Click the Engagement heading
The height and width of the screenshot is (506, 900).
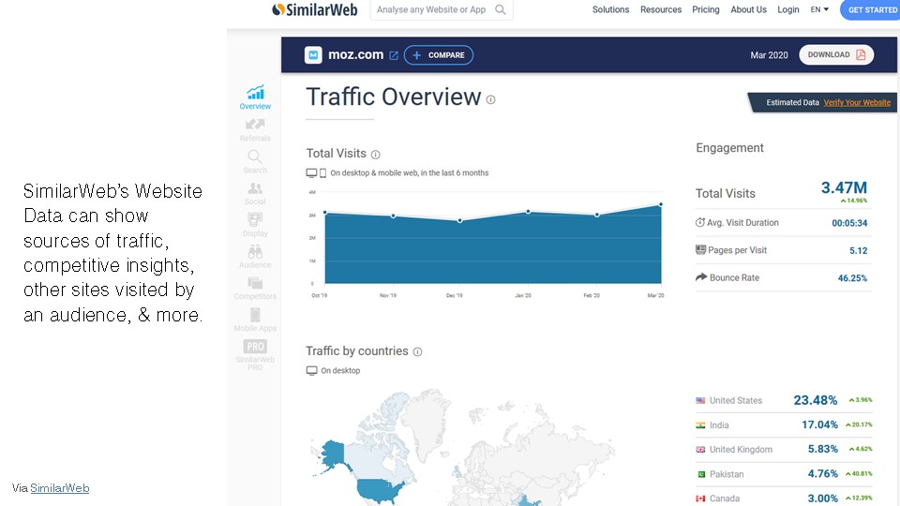coord(729,148)
